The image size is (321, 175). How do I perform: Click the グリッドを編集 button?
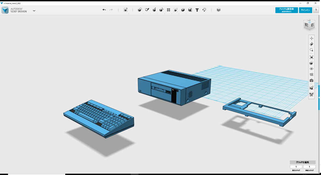(x=303, y=162)
